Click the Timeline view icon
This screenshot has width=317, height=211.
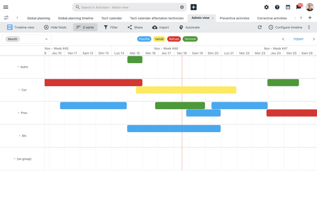coord(10,27)
